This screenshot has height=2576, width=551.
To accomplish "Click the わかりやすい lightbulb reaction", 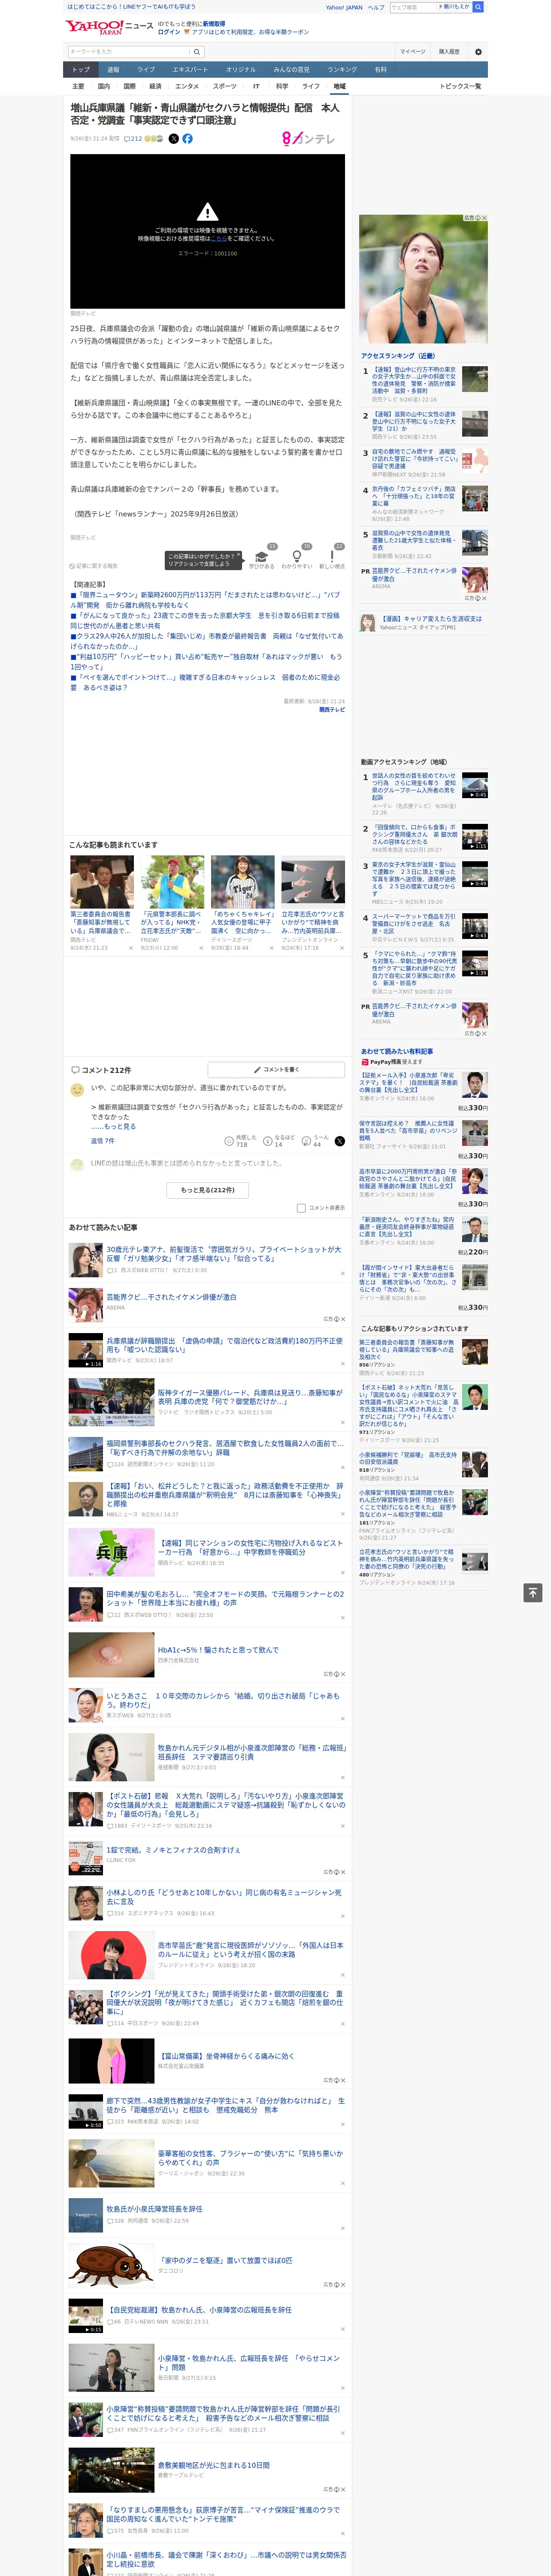I will point(296,558).
